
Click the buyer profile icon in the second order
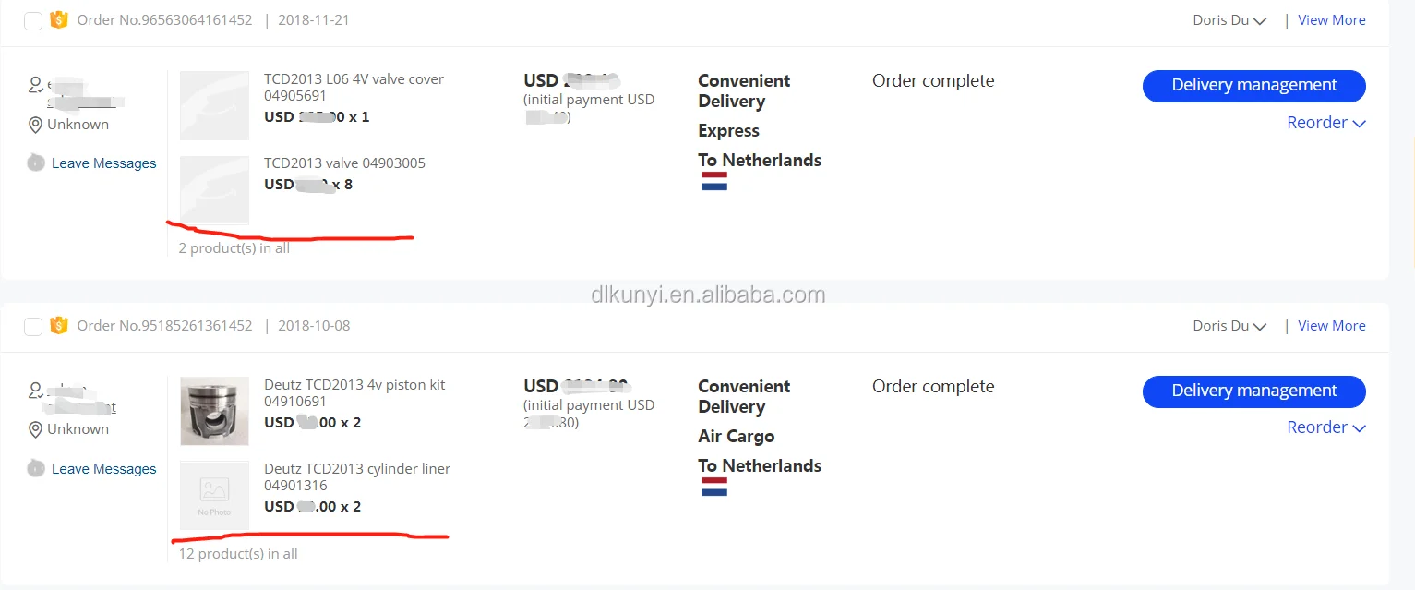click(x=36, y=391)
